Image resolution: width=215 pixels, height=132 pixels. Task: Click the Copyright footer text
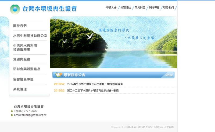[142, 127]
